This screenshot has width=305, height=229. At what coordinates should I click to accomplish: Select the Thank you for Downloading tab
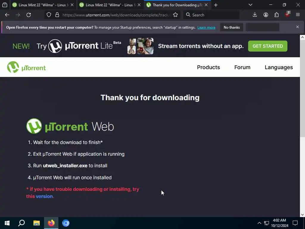tap(177, 5)
